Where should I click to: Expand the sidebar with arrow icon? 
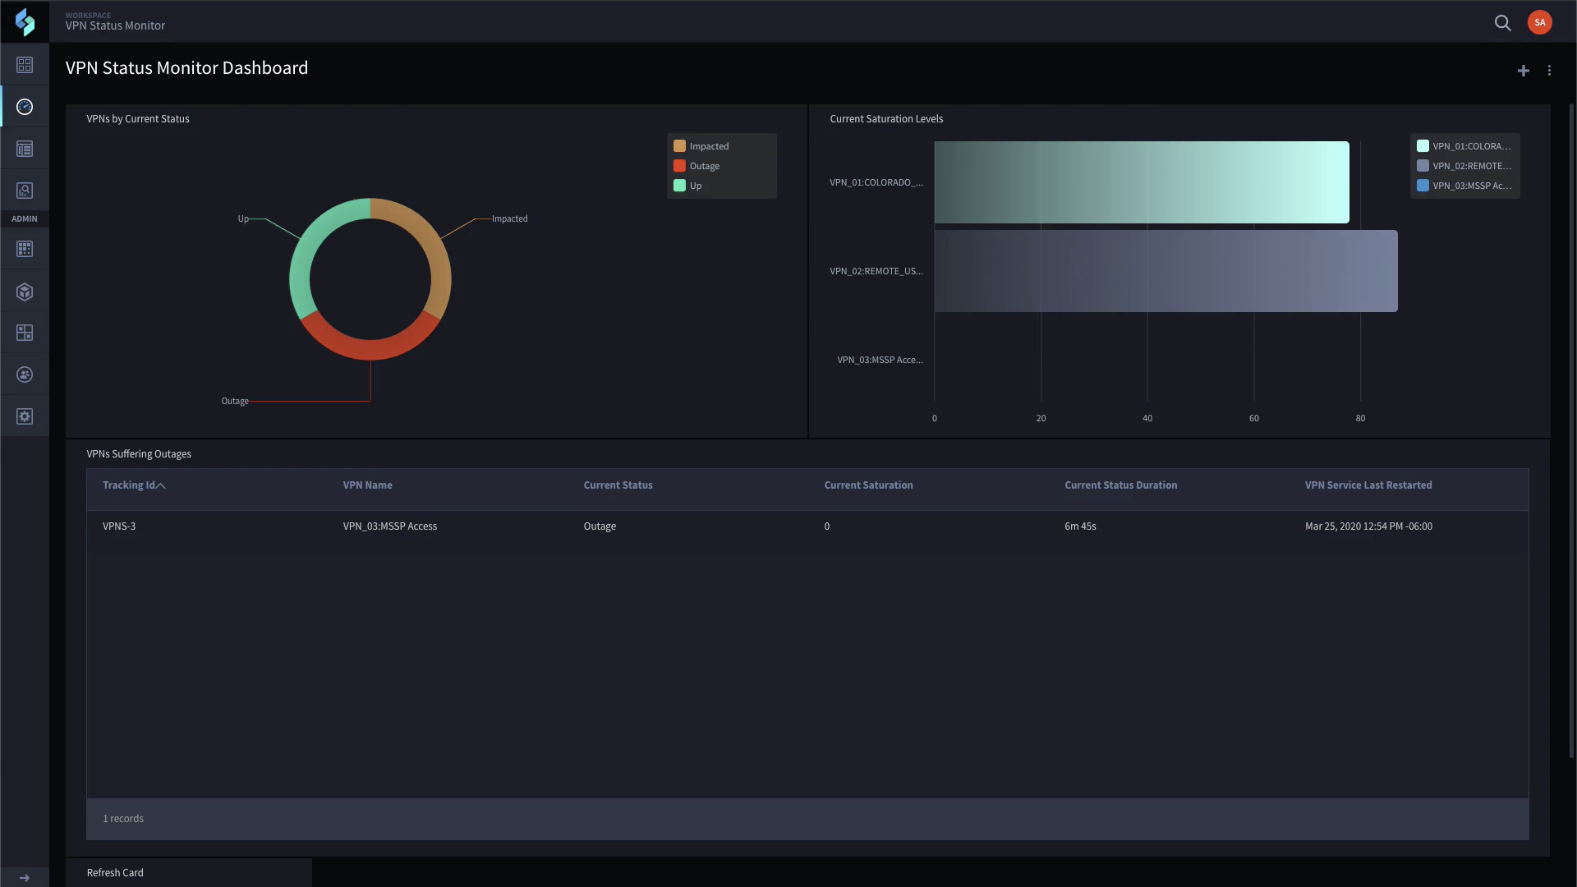click(x=25, y=877)
